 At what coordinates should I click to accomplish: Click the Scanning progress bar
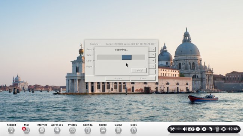point(121,57)
